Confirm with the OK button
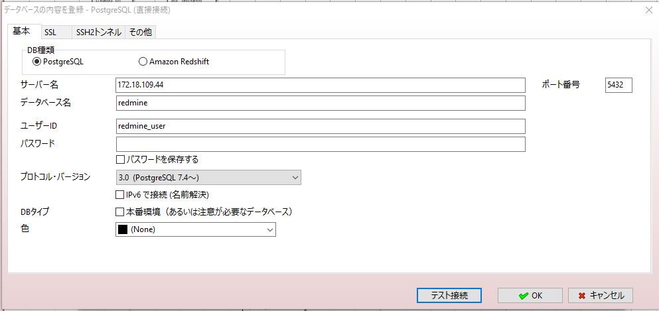Screen dimensions: 659x311 pos(530,296)
